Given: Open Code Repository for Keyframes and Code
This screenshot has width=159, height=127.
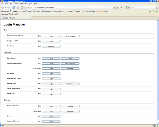Looking at the screenshot, I should pyautogui.click(x=70, y=64).
